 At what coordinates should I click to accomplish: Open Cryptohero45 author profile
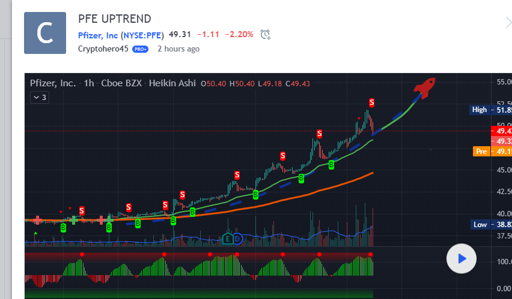coord(103,49)
